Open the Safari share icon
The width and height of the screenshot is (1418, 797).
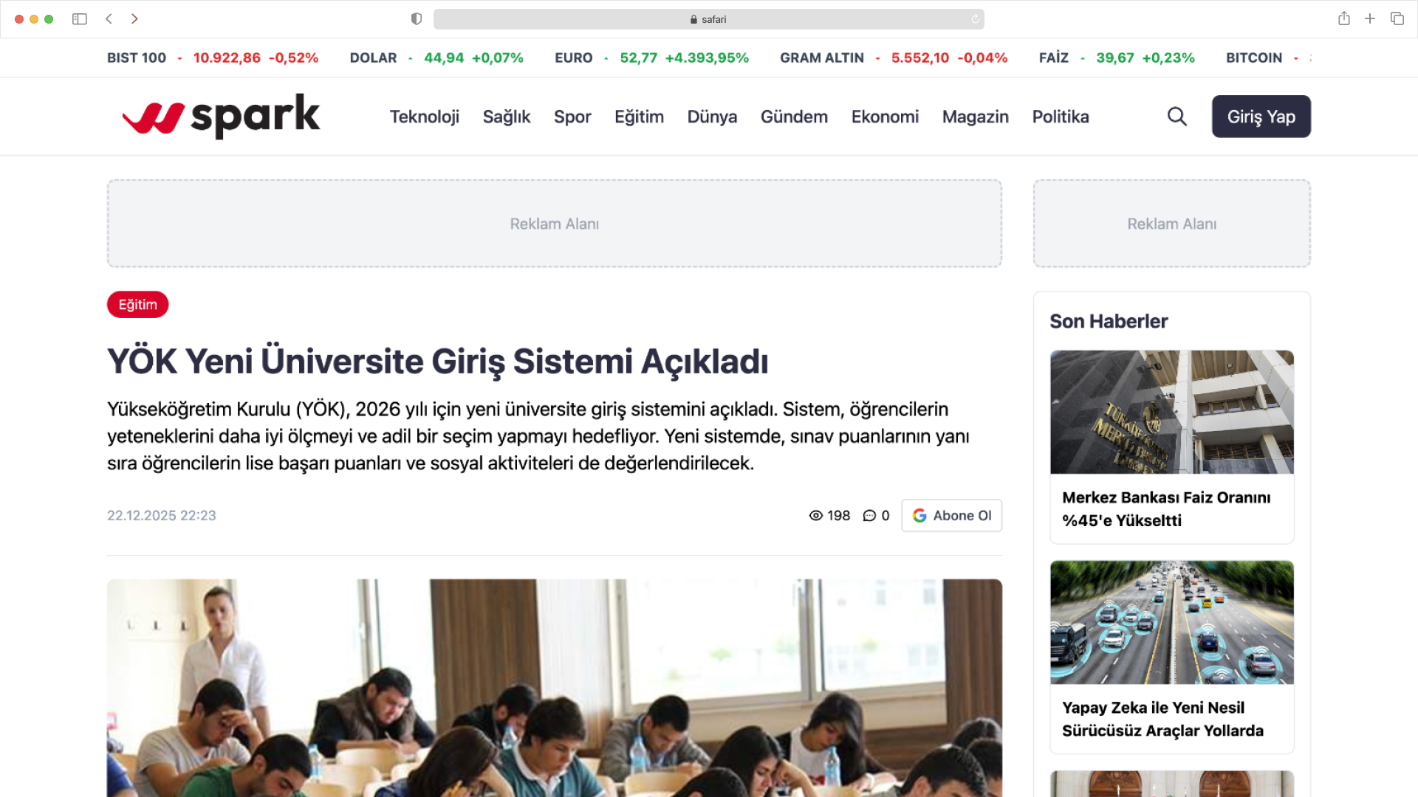click(1344, 18)
